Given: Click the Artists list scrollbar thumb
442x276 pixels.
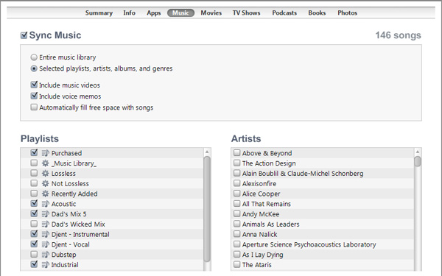Looking at the screenshot, I should (x=418, y=162).
